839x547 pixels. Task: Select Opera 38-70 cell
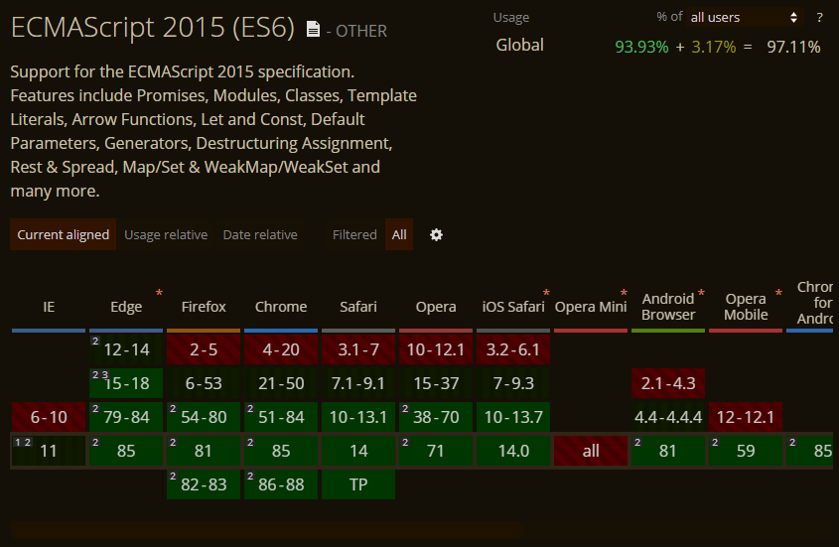pos(436,417)
